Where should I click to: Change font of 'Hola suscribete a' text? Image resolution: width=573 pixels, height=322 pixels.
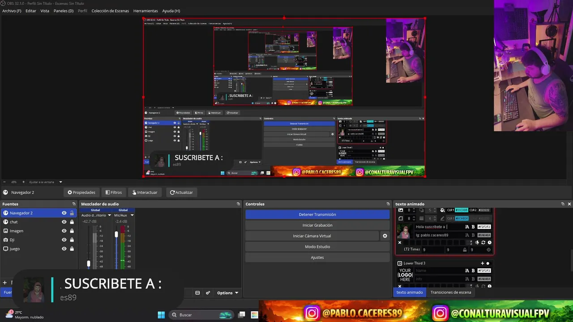pos(467,227)
